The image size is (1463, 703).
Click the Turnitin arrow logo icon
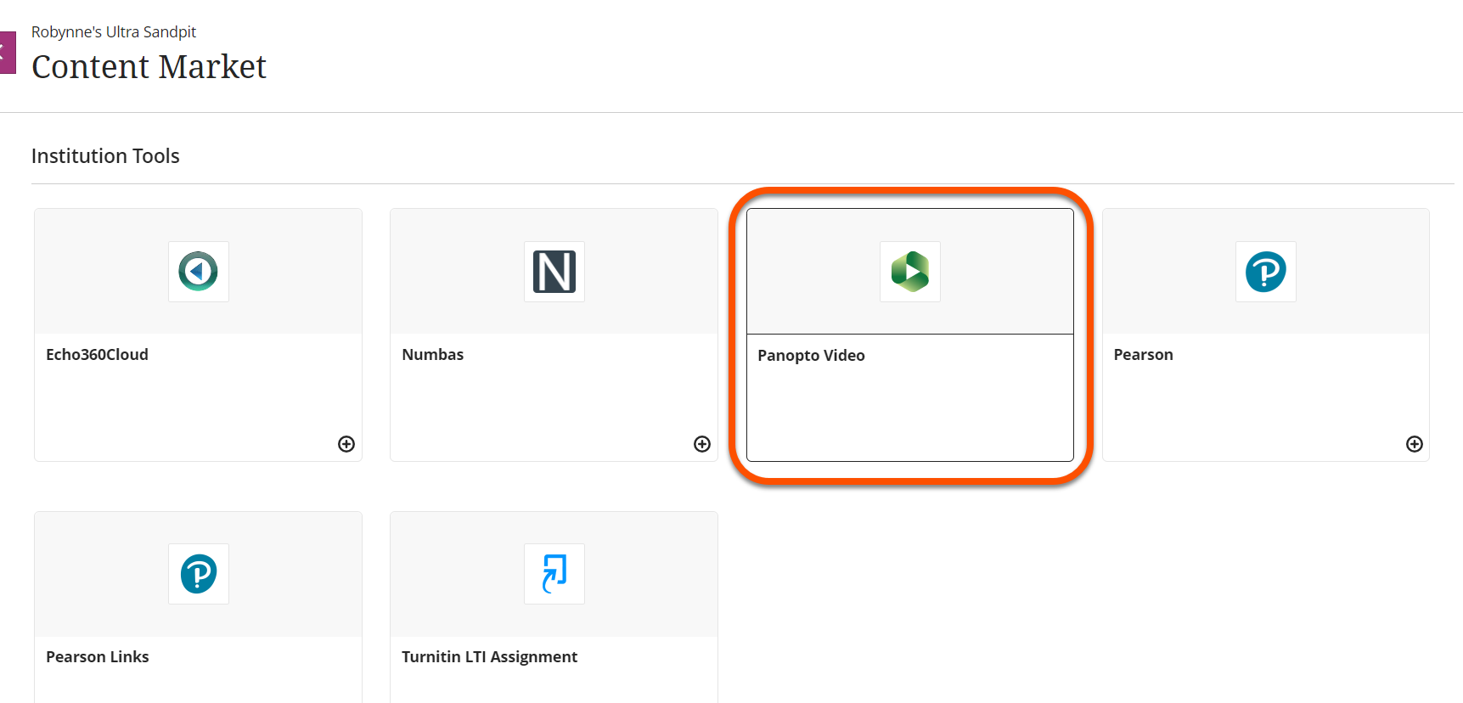554,574
